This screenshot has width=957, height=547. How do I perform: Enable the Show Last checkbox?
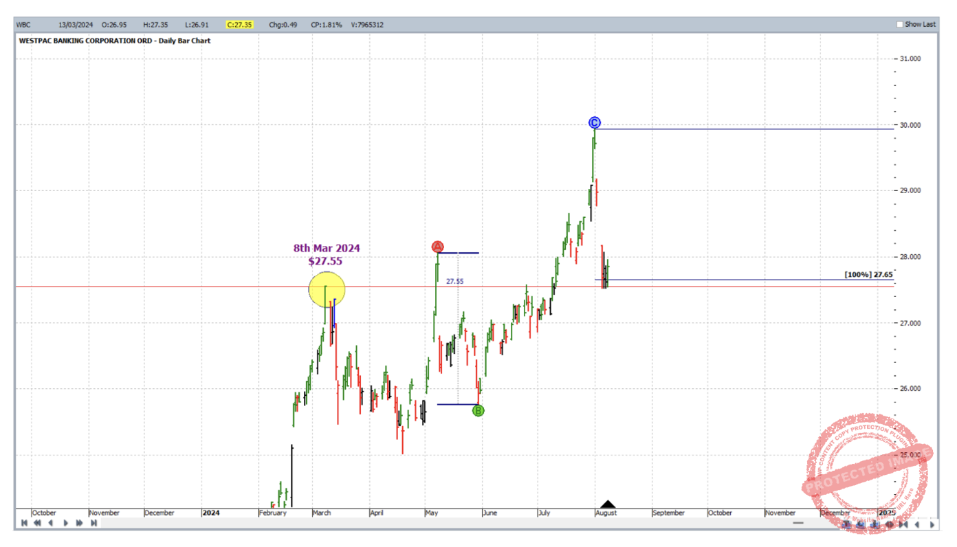[900, 25]
